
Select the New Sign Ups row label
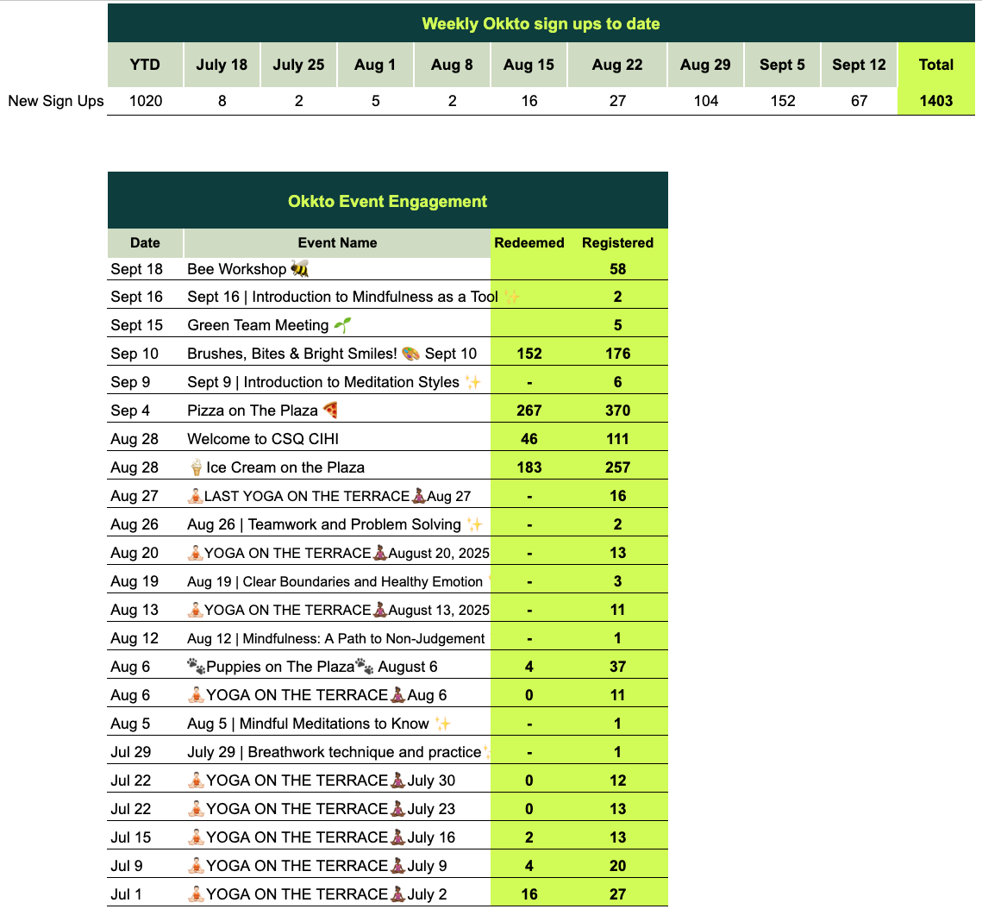coord(56,101)
